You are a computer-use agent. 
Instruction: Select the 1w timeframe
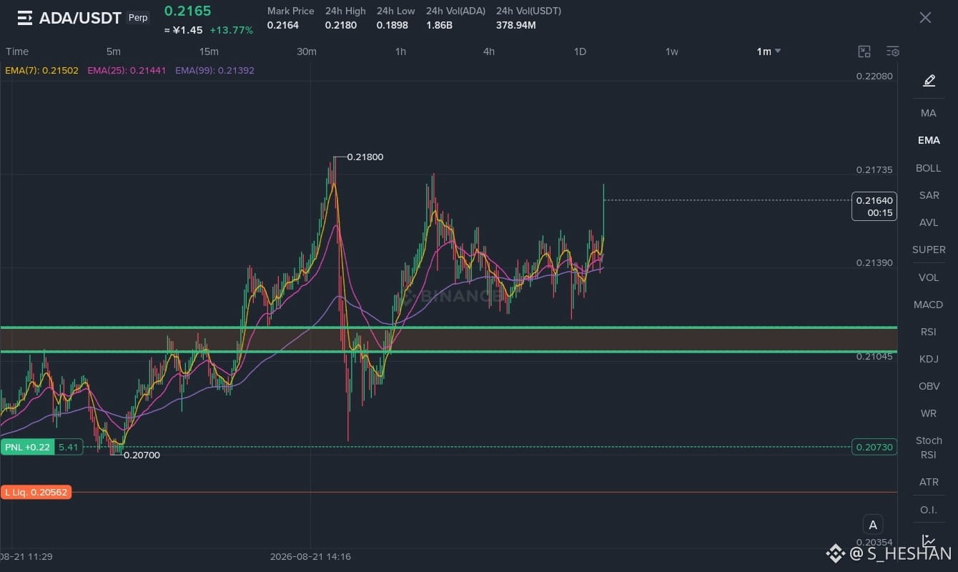pos(671,51)
